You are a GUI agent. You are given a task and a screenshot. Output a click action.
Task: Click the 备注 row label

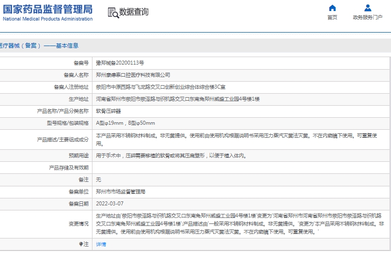click(x=83, y=180)
